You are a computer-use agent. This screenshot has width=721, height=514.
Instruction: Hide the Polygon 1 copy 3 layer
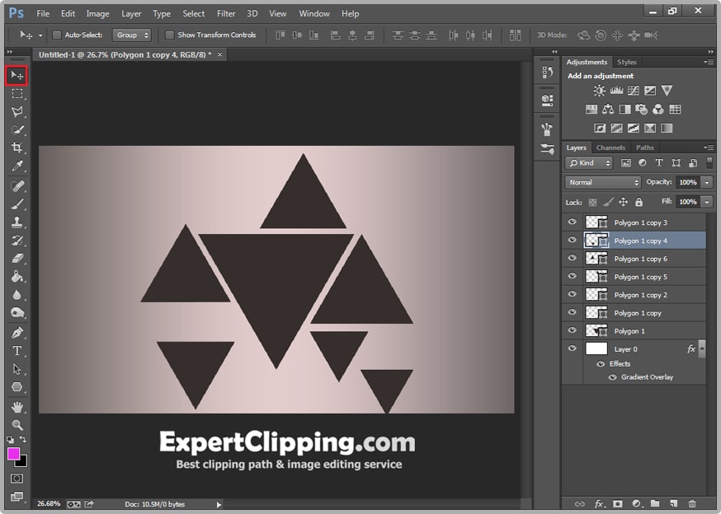coord(573,222)
